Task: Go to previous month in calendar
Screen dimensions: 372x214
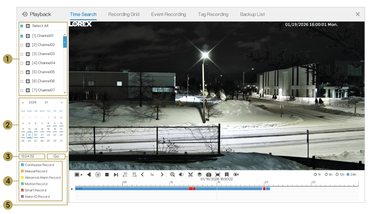Action: pos(23,103)
